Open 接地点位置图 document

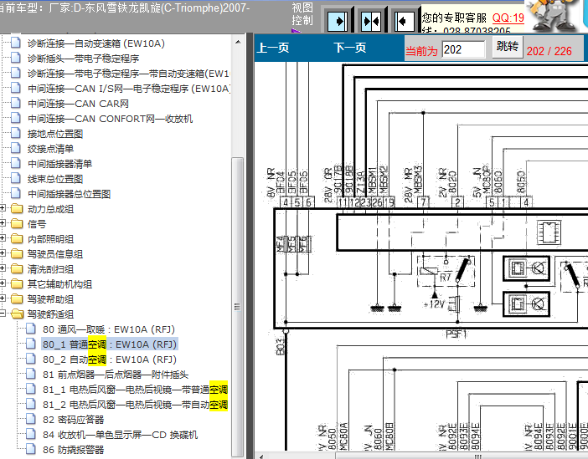tap(54, 134)
